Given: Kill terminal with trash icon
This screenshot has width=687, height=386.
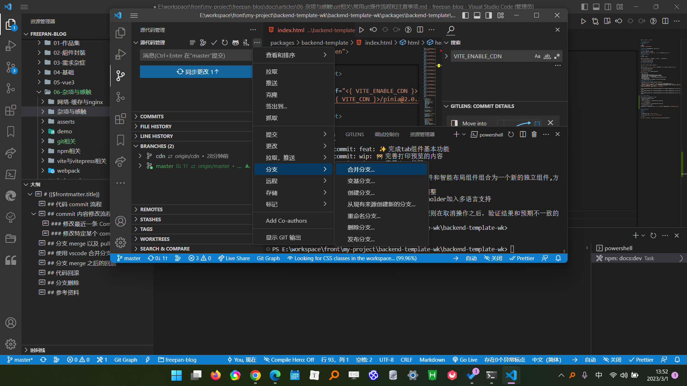Looking at the screenshot, I should point(534,134).
